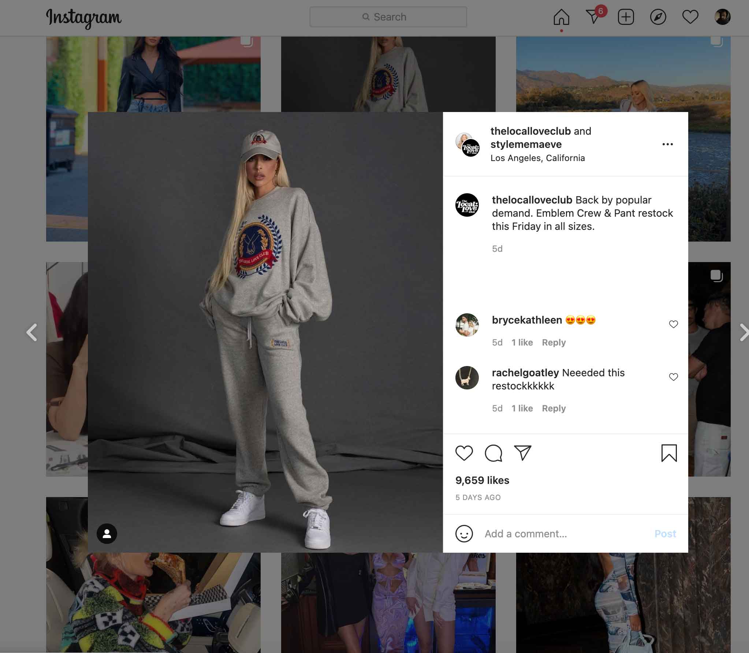
Task: Share the post with paper plane icon
Action: (x=522, y=453)
